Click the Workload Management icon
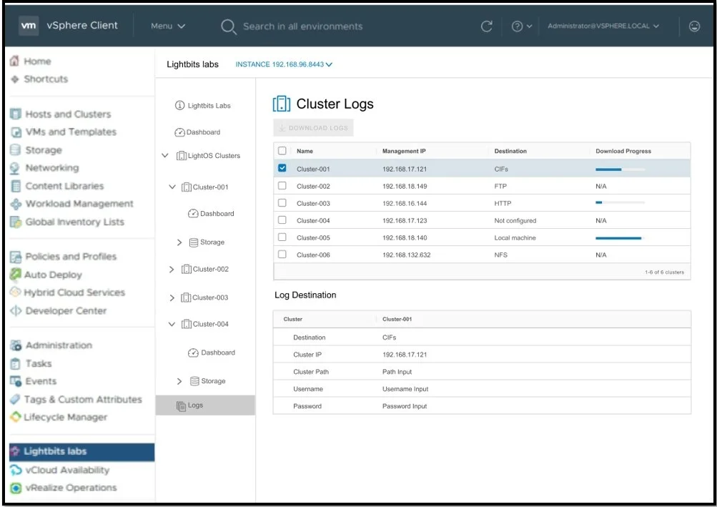 [x=16, y=204]
